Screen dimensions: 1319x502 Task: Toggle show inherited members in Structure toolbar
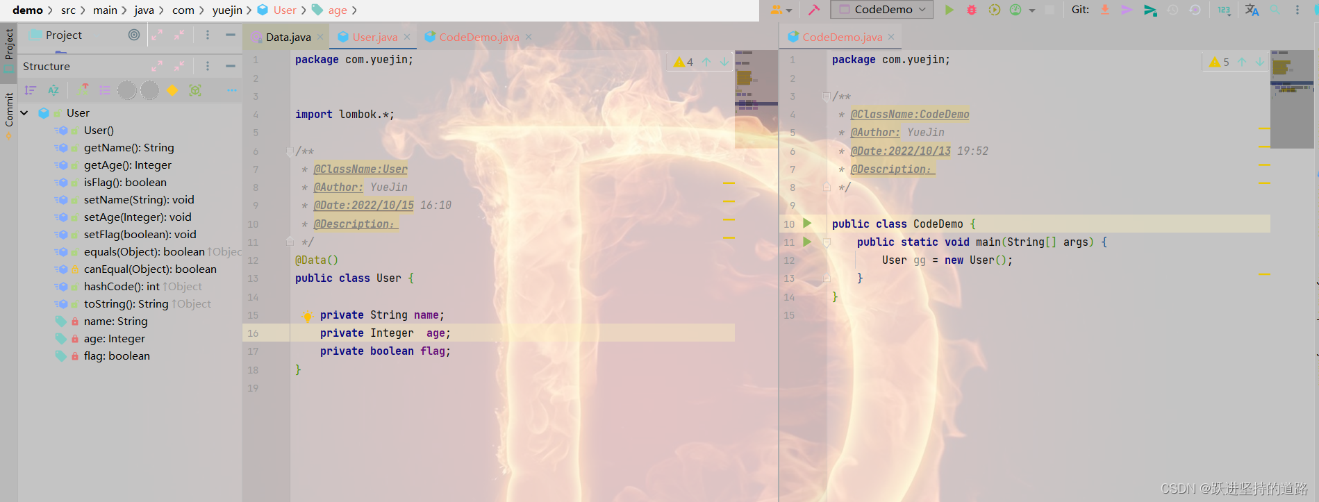tap(83, 90)
